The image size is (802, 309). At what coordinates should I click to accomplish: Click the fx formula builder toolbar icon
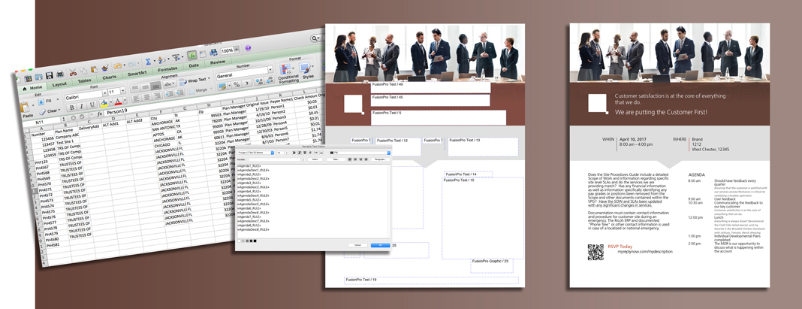[192, 54]
